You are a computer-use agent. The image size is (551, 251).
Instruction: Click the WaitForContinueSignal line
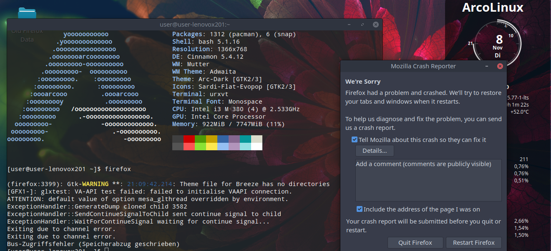tap(138, 221)
